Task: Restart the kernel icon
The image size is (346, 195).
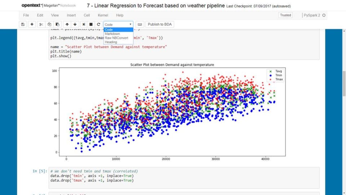Action: point(98,24)
